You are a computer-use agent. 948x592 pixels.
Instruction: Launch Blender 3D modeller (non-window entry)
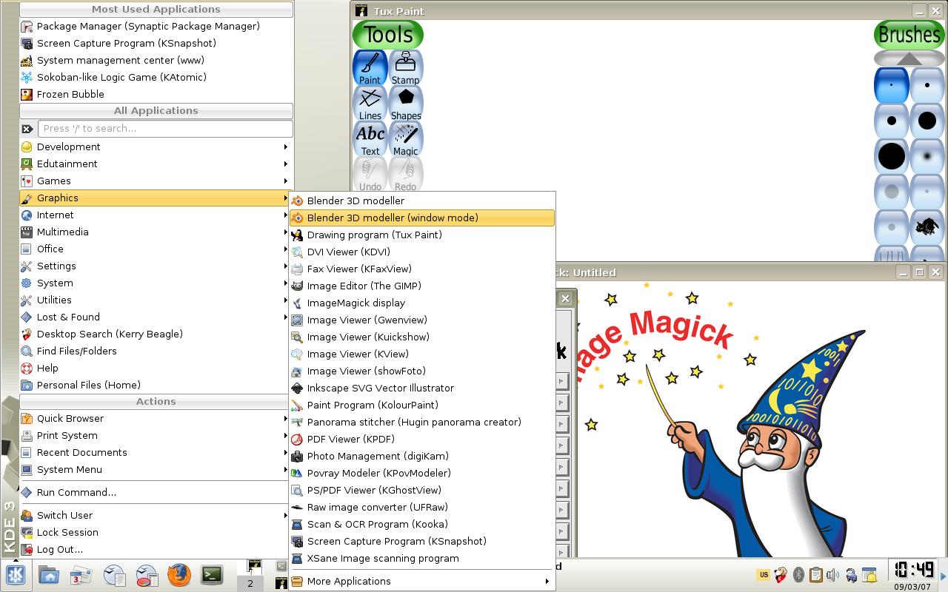(x=421, y=201)
